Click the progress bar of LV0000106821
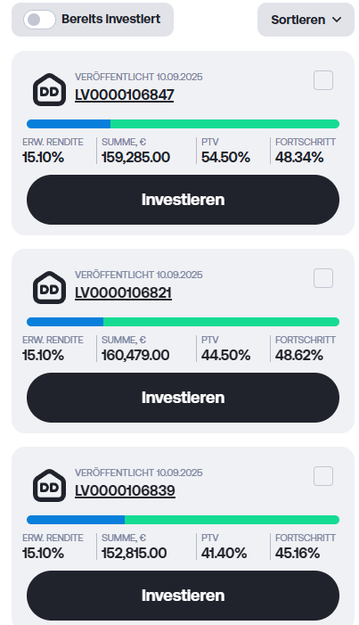 pos(183,322)
